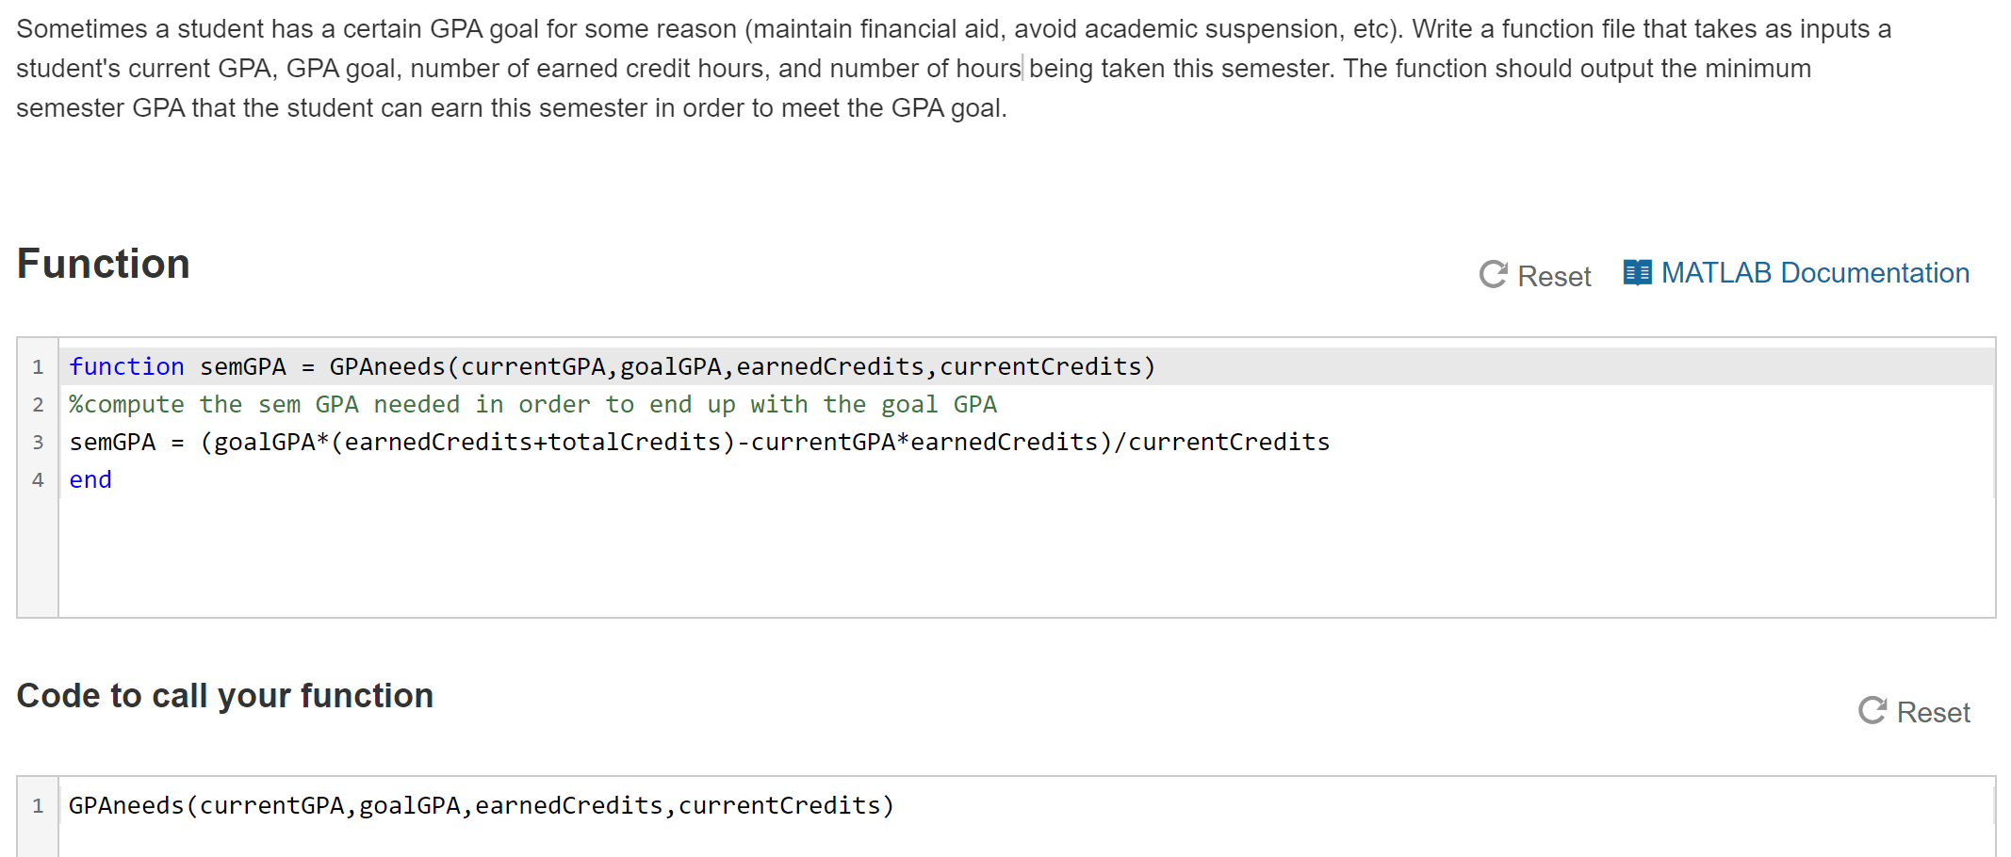Click line 3 containing the semGPA formula
The image size is (2011, 857).
697,442
